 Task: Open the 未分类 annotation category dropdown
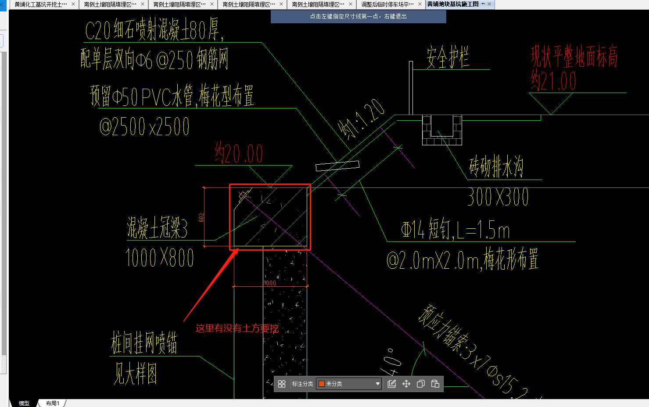tap(349, 384)
